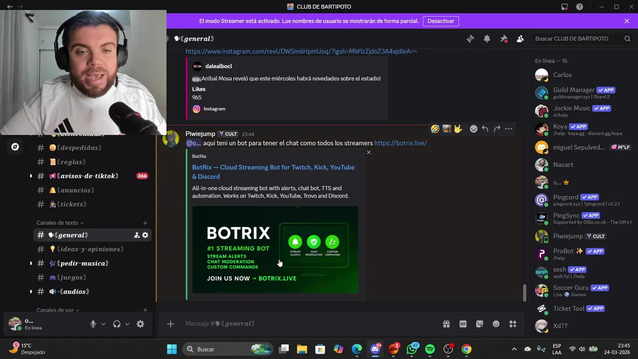Image resolution: width=638 pixels, height=359 pixels.
Task: React with the laughing emoji quick reaction
Action: coord(435,129)
